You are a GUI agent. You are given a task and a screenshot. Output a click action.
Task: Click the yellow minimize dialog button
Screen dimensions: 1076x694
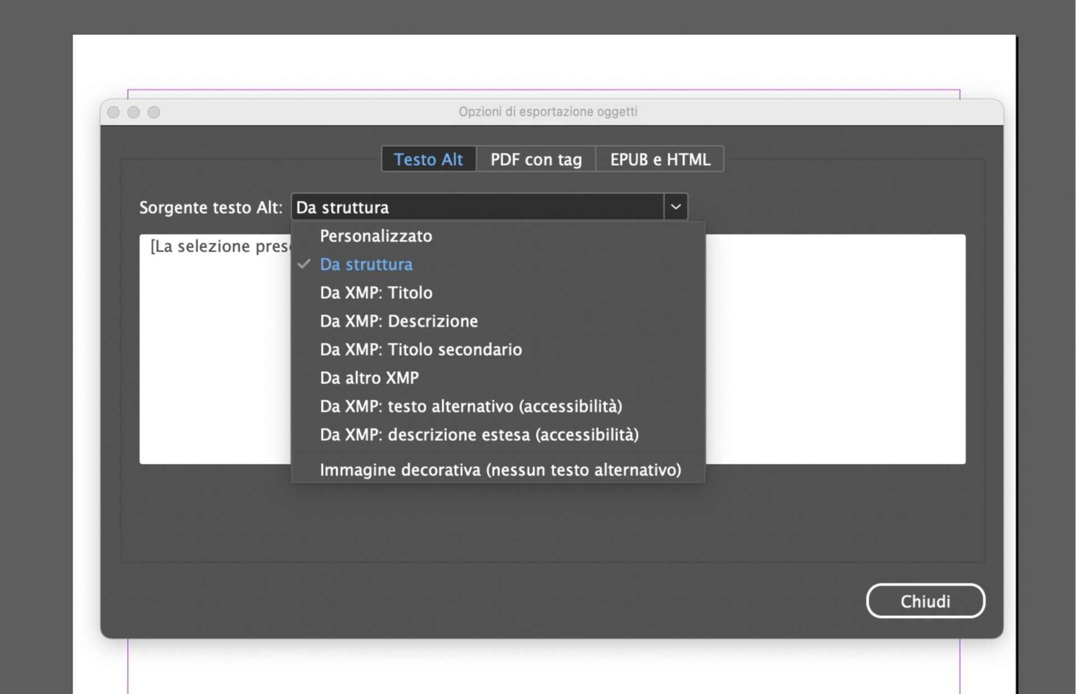(134, 112)
